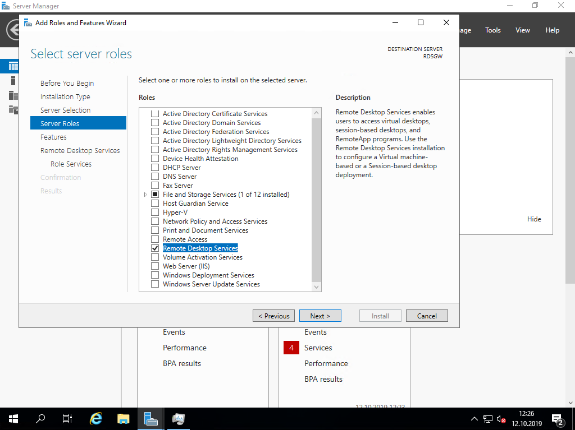
Task: Cancel the wizard
Action: point(427,316)
